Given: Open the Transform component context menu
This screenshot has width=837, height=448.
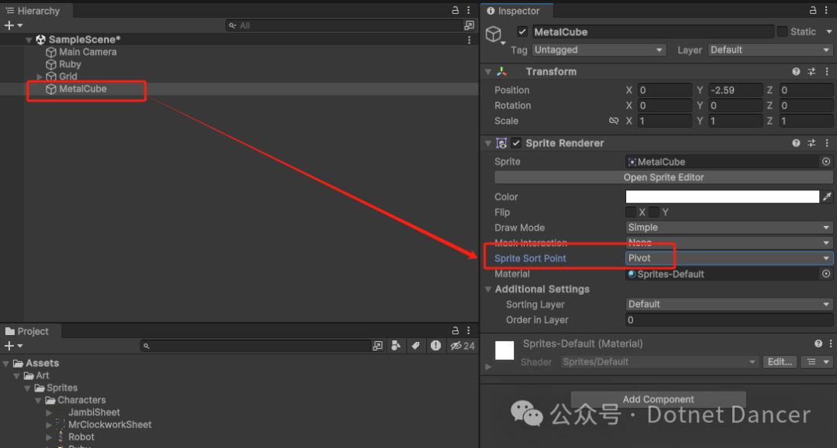Looking at the screenshot, I should click(827, 71).
